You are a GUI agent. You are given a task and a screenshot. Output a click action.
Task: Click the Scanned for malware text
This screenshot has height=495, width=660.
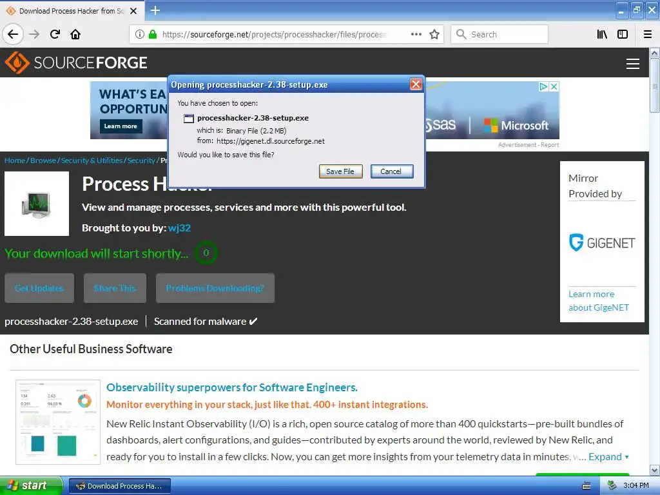[200, 322]
